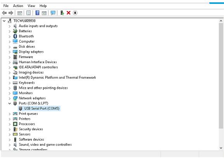Go back with the toolbar back arrow

(x=4, y=13)
